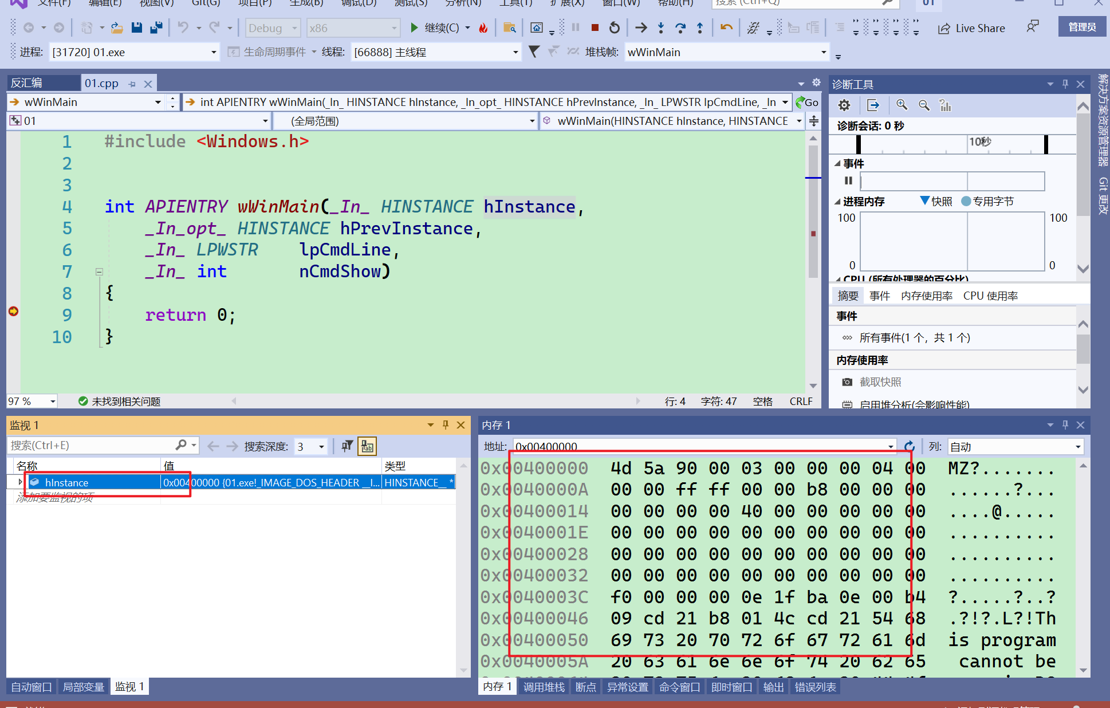Viewport: 1110px width, 708px height.
Task: Switch to the 局部变量 tab
Action: [x=84, y=686]
